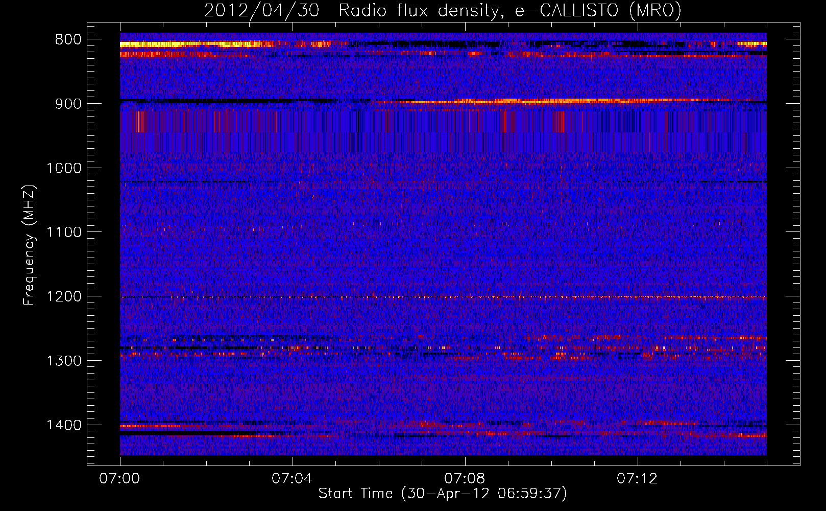826x511 pixels.
Task: Click the 'Start Time (30-Apr-12 06:59:37)' label
Action: tap(443, 493)
